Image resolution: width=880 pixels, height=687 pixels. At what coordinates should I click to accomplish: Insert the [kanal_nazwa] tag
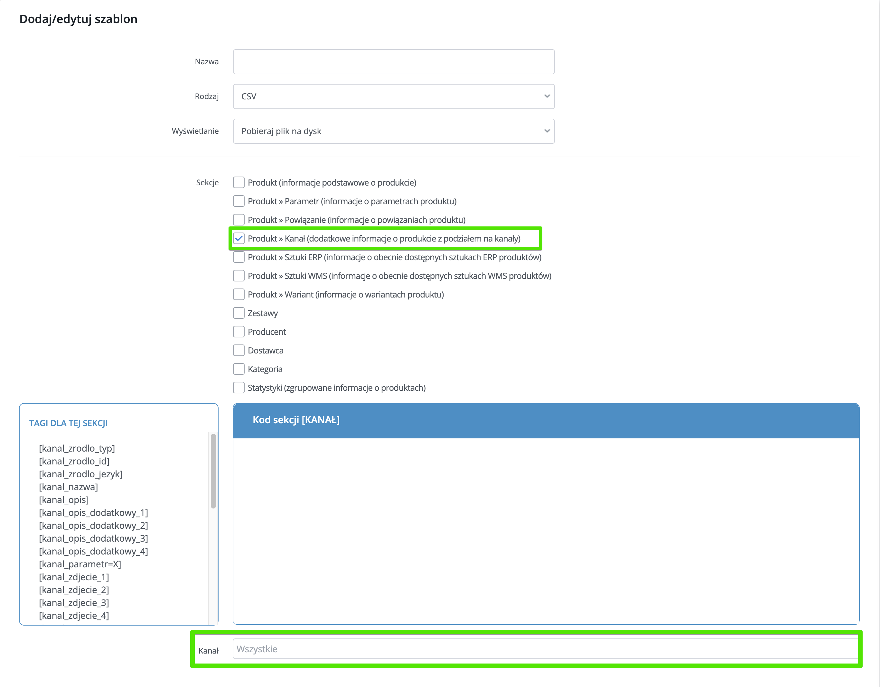(68, 487)
